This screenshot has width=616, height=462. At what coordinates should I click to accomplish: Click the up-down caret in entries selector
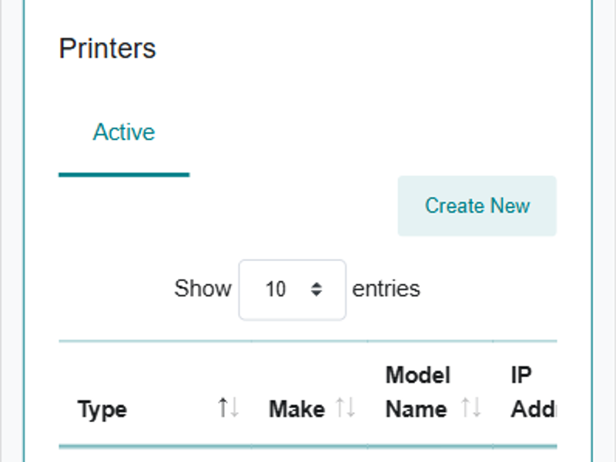(316, 290)
